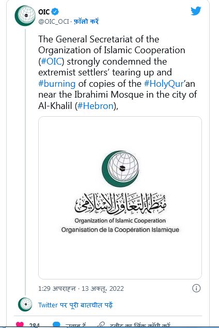Viewport: 219px width, 328px height.
Task: Click the blue reply bubble icon
Action: 56,325
